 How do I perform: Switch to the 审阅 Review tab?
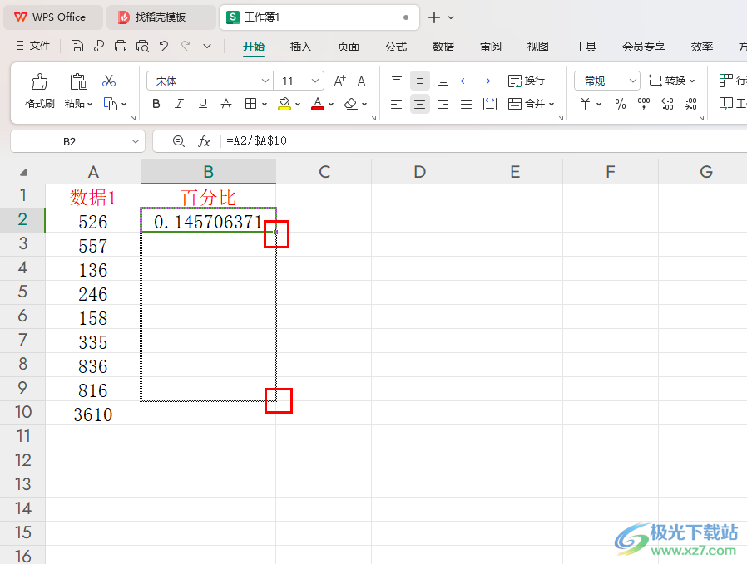(491, 47)
